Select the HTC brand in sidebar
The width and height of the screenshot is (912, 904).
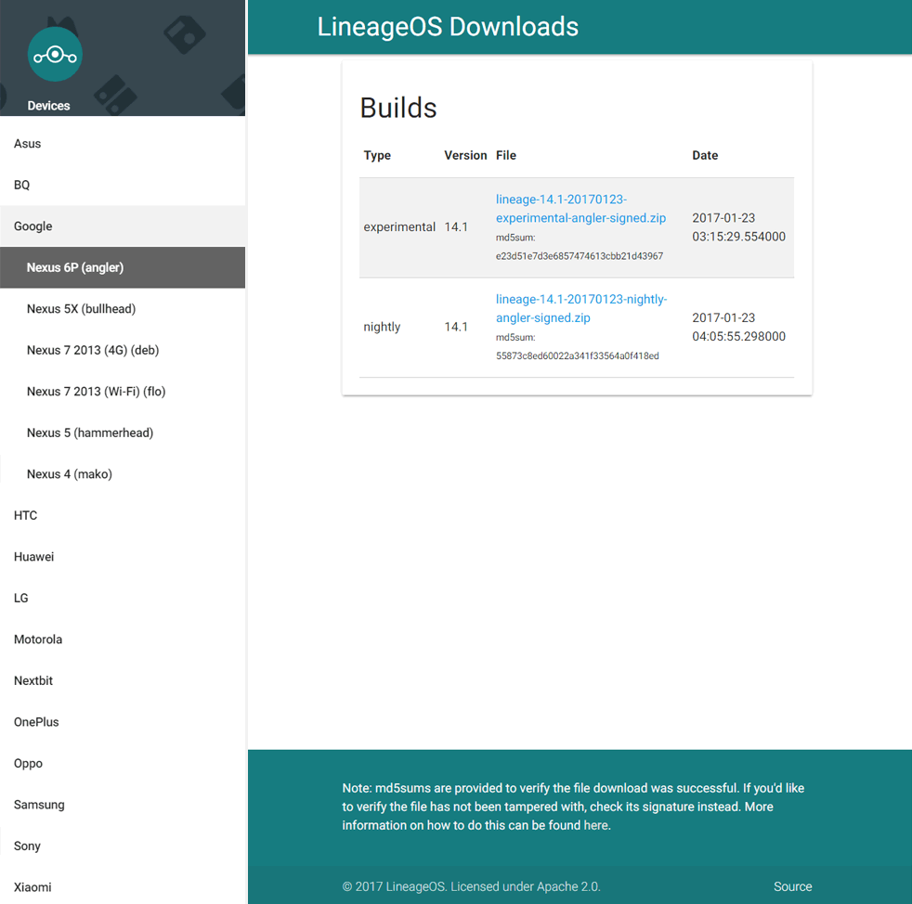tap(25, 515)
